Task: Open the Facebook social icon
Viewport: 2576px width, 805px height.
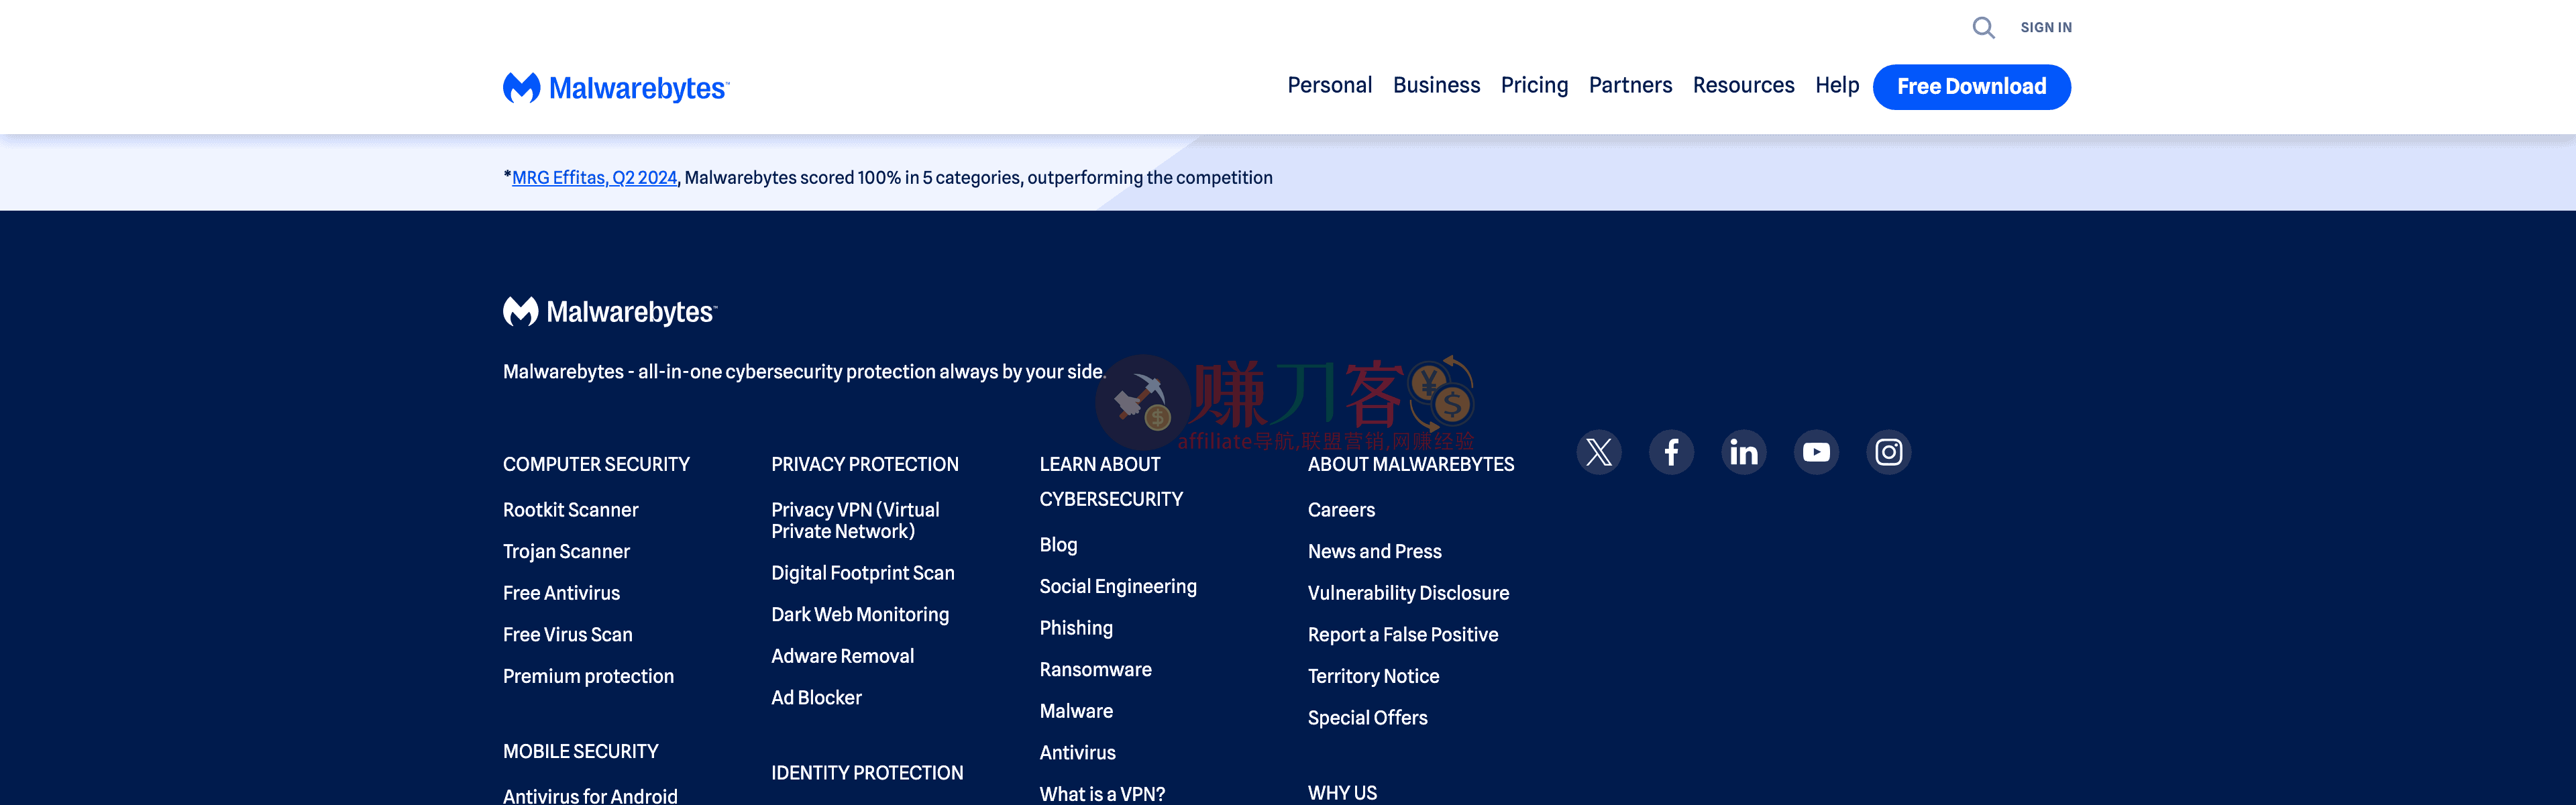Action: (x=1671, y=452)
